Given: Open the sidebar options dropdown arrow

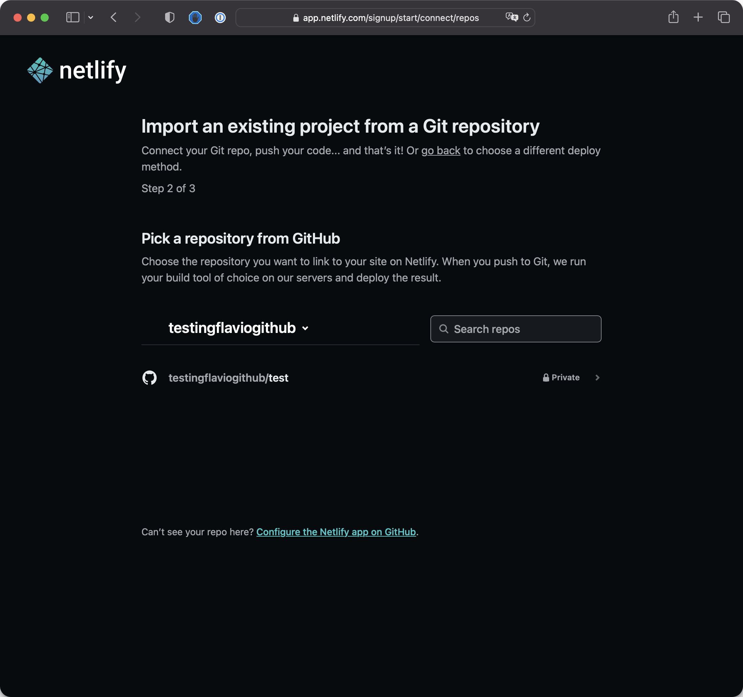Looking at the screenshot, I should pos(90,18).
